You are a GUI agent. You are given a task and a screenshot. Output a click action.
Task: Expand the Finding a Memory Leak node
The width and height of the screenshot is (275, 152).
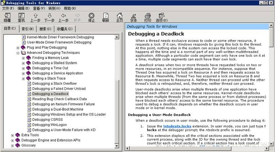click(23, 58)
